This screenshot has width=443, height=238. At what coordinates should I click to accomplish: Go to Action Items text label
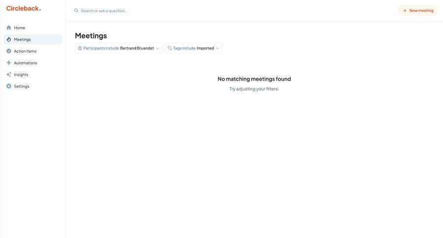(25, 51)
